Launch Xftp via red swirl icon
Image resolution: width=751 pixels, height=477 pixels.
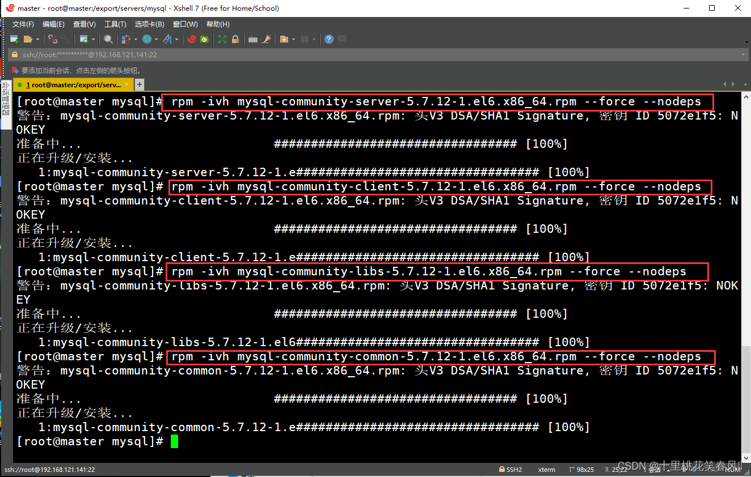(x=191, y=39)
